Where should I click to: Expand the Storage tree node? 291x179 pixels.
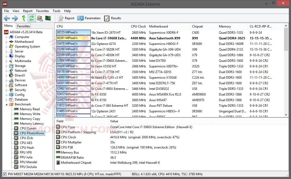pyautogui.click(x=7, y=66)
